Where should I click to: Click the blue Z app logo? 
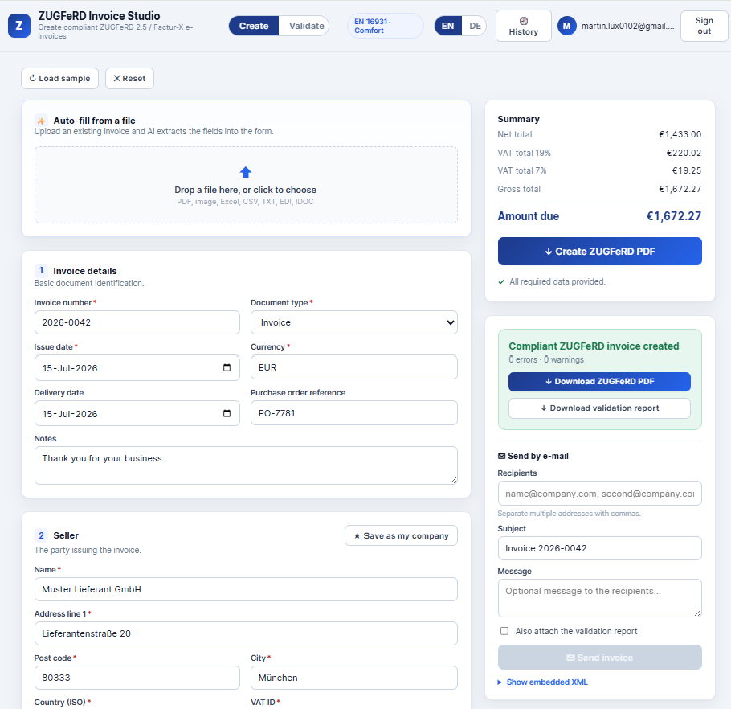[x=19, y=26]
